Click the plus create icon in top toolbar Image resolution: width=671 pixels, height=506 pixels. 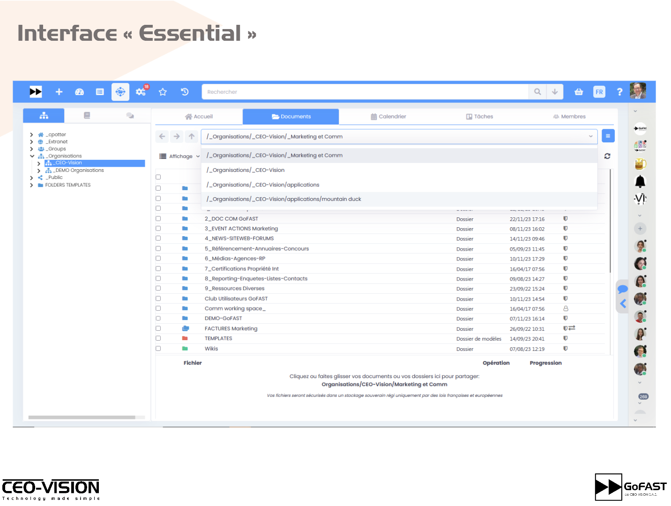point(59,92)
